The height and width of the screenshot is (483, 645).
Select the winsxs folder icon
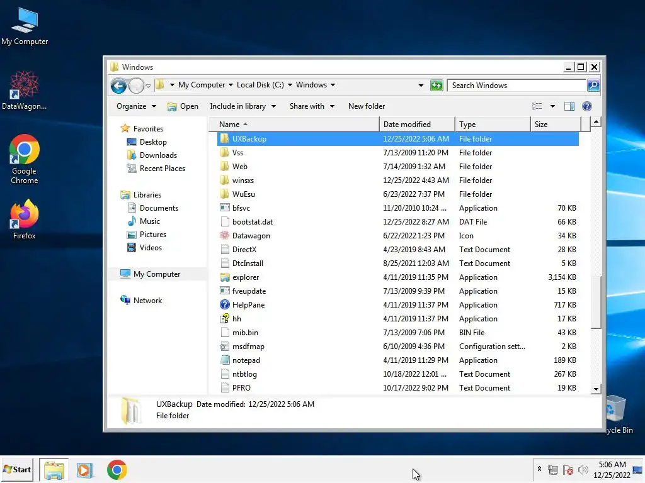pos(225,180)
